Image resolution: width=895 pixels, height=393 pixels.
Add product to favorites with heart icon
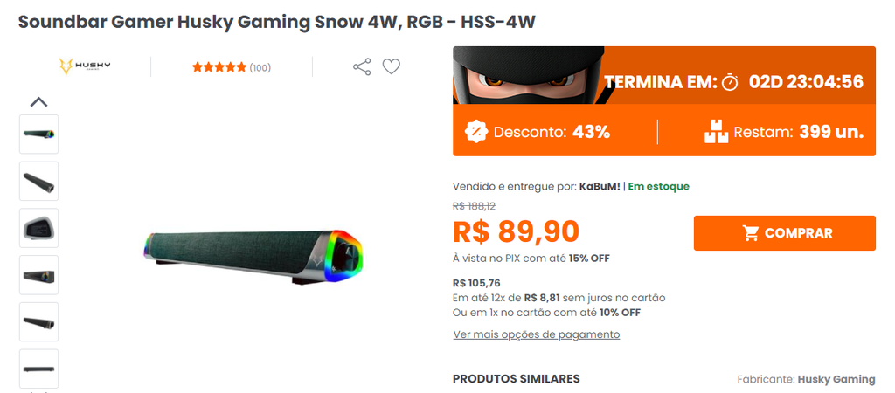391,66
